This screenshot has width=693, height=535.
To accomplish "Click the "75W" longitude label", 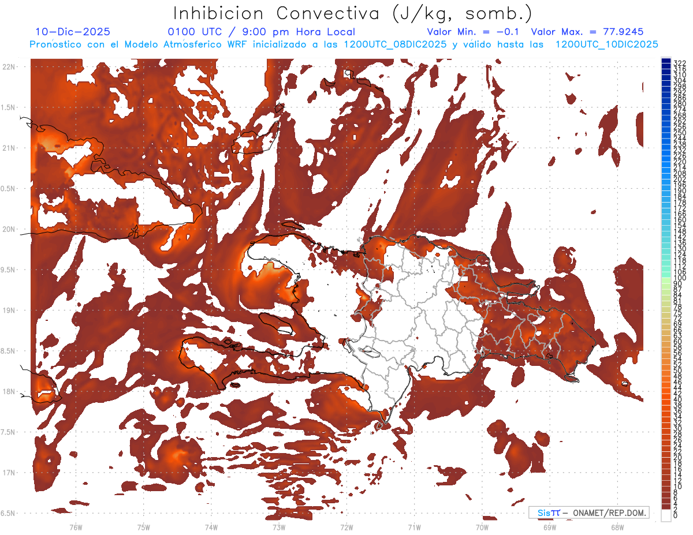I will click(x=143, y=527).
